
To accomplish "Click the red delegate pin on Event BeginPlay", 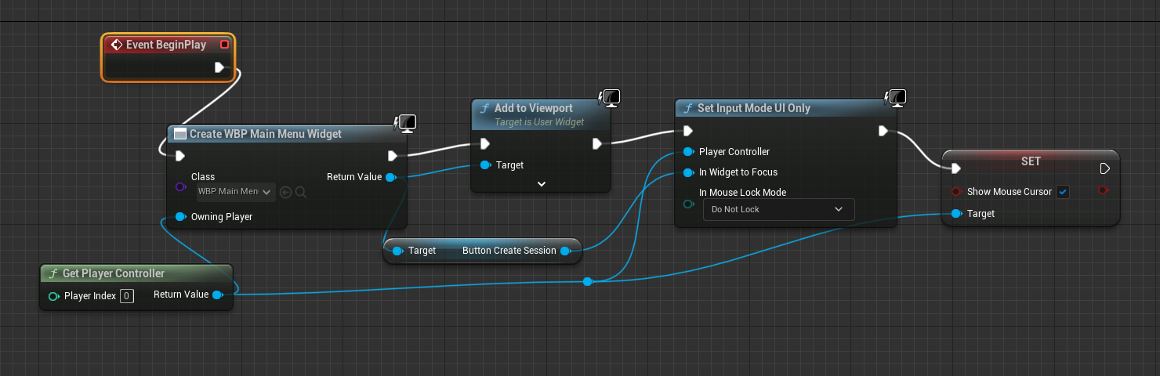I will [x=224, y=45].
